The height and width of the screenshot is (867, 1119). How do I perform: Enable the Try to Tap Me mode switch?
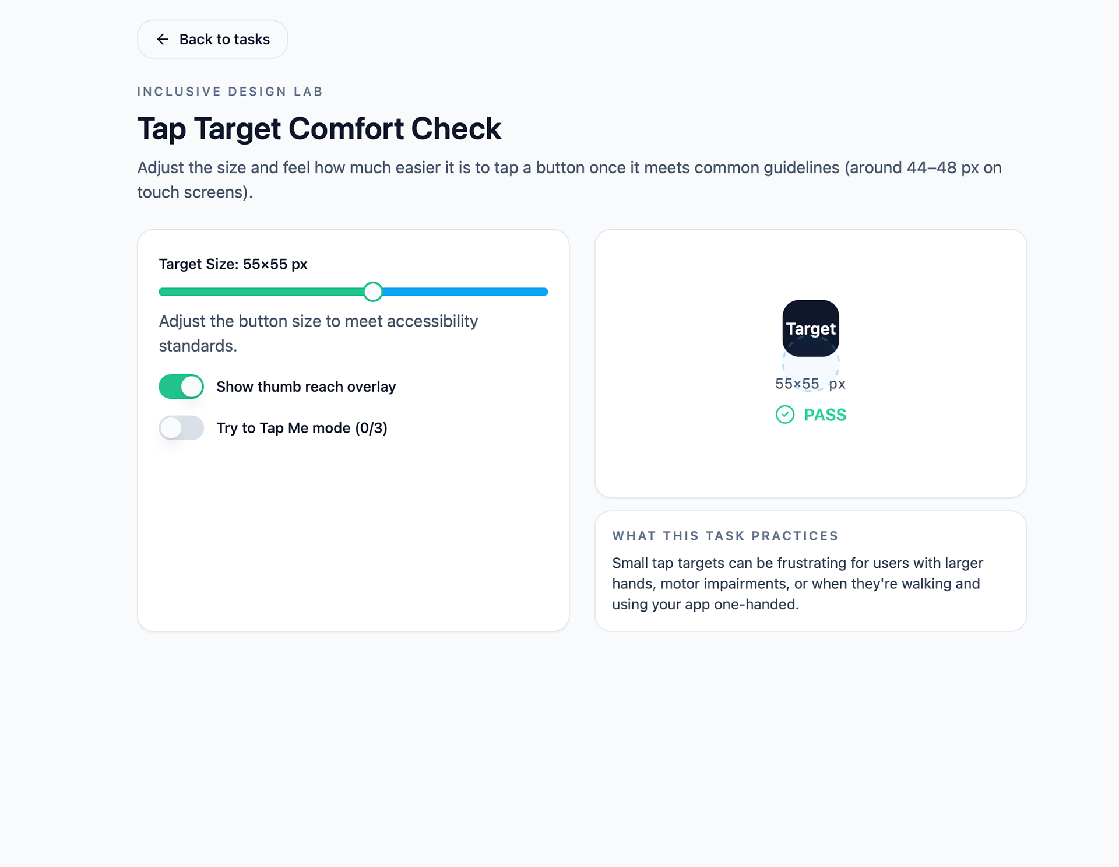(x=181, y=428)
